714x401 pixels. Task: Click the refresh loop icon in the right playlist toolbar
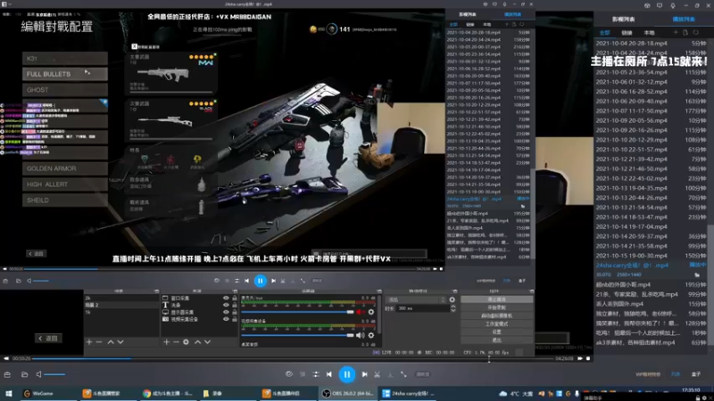pyautogui.click(x=696, y=32)
